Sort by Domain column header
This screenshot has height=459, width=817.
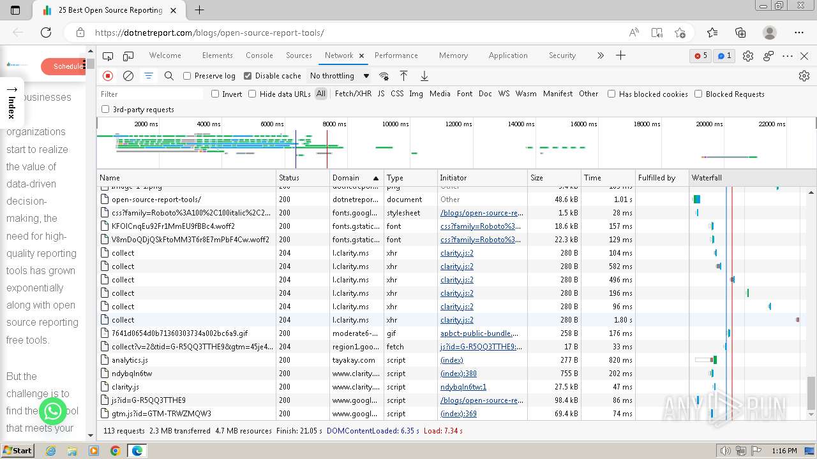(x=356, y=178)
